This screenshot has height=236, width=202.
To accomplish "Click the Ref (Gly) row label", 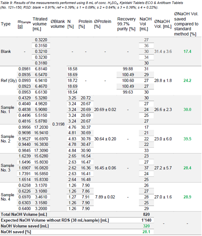I will click(x=8, y=80).
